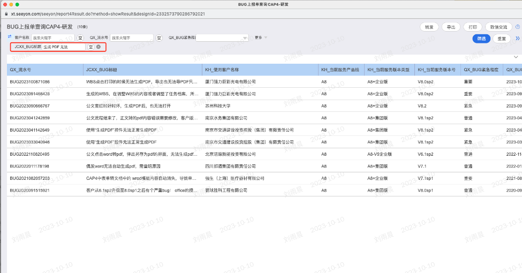
Task: Remove the JCXX_BUG标题 filter with the X icon
Action: click(x=99, y=47)
